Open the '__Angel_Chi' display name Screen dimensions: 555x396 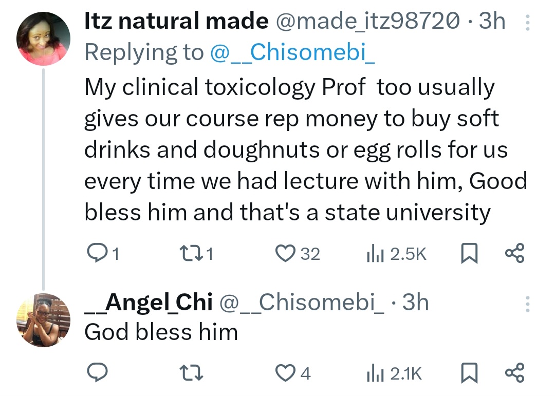point(148,303)
